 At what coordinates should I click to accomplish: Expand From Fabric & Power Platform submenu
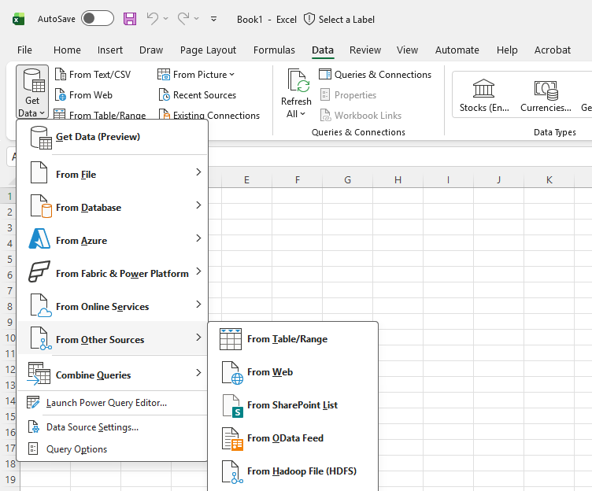[113, 273]
